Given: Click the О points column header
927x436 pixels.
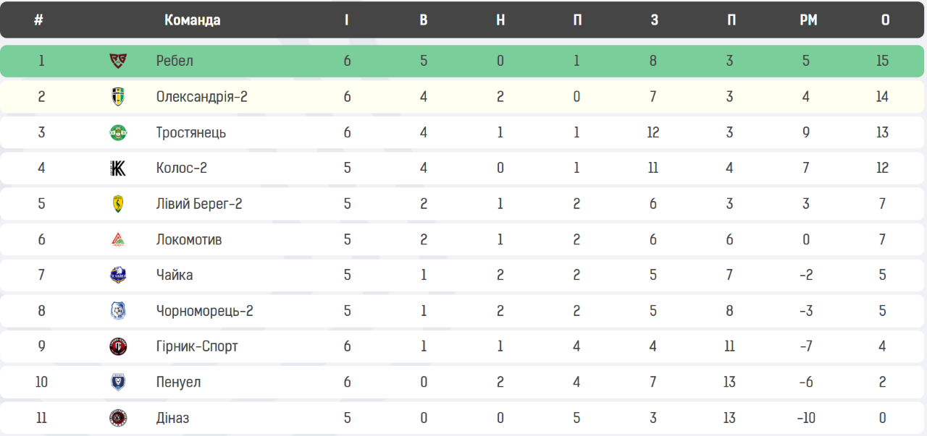Looking at the screenshot, I should (885, 20).
